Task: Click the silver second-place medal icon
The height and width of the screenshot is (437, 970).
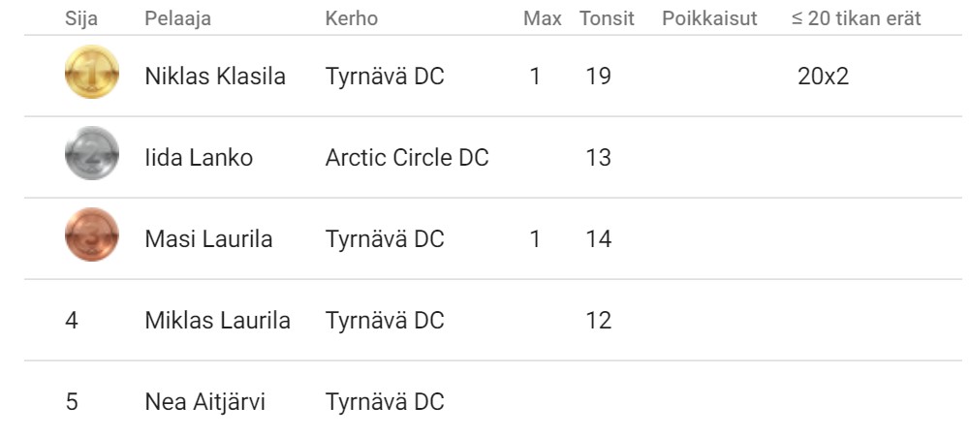Action: 91,153
